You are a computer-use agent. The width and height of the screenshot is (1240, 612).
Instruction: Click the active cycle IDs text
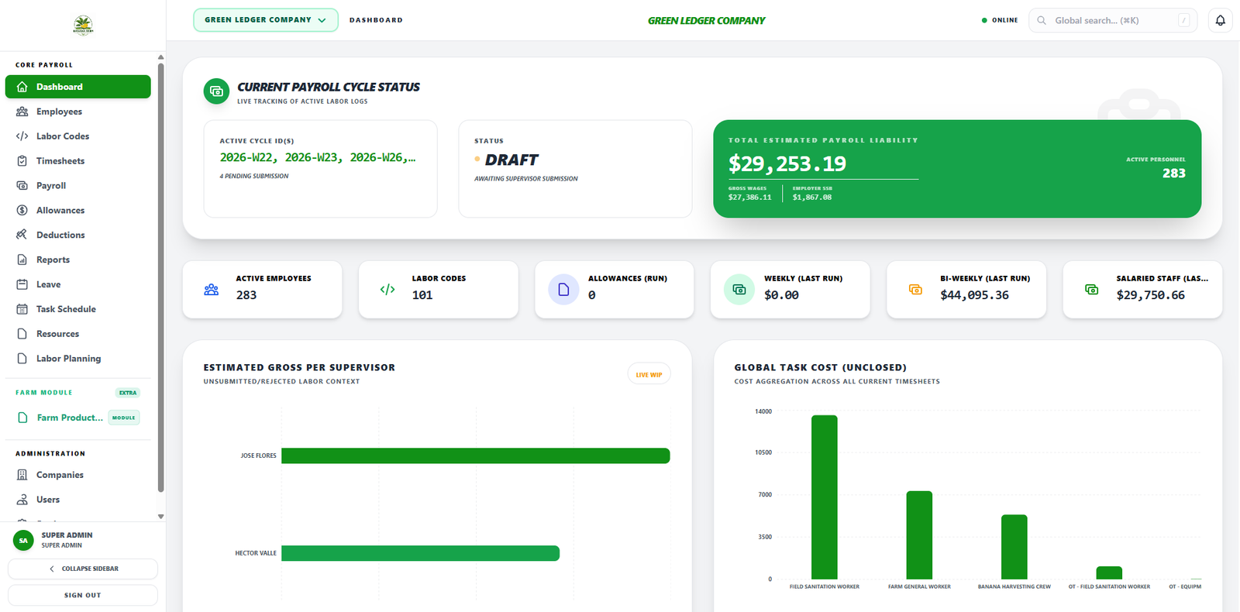pos(318,157)
